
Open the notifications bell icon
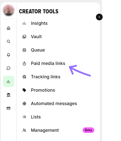pos(8,55)
